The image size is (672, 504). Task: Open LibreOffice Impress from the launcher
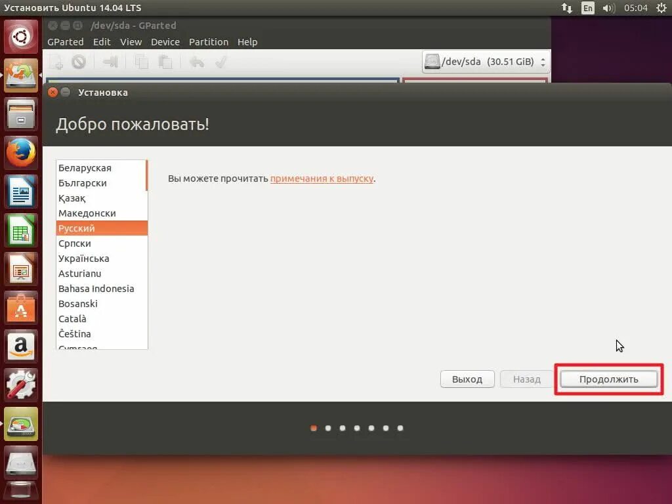point(20,268)
